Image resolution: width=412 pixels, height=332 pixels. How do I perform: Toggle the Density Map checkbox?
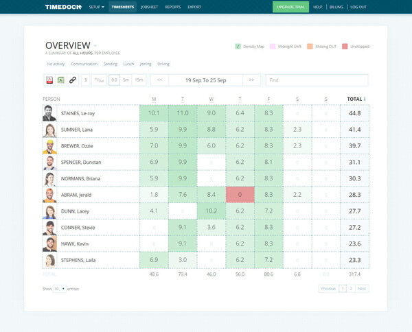238,47
